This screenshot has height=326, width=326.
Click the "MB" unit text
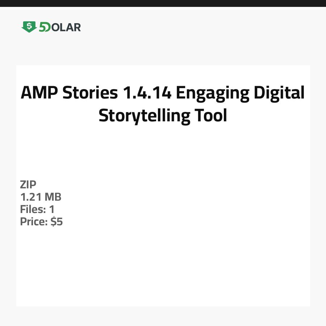[53, 197]
